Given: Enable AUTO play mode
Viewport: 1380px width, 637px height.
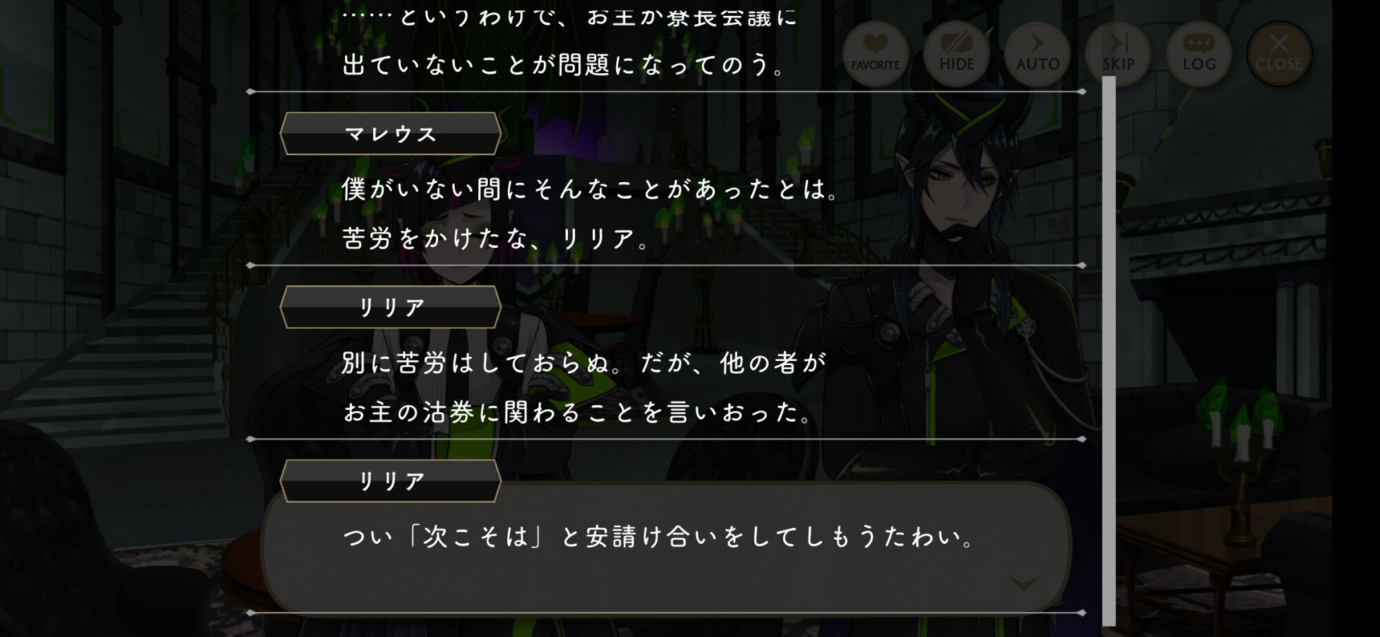Looking at the screenshot, I should click(x=1037, y=54).
